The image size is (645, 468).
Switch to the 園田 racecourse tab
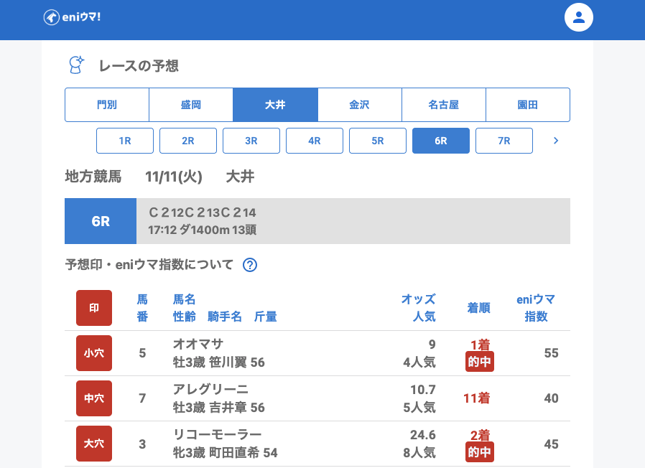point(527,105)
